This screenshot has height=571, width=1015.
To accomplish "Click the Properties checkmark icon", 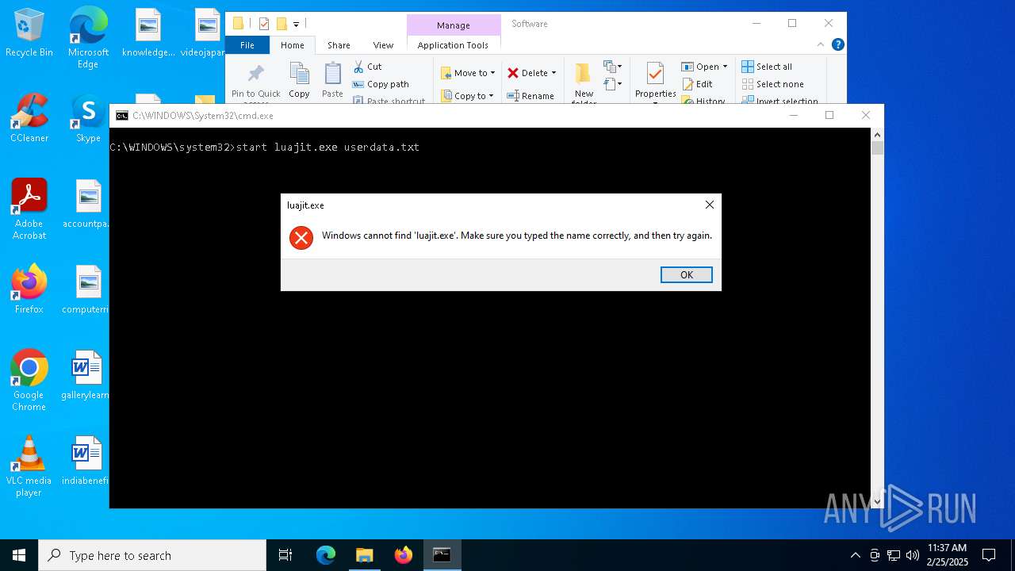I will 655,74.
